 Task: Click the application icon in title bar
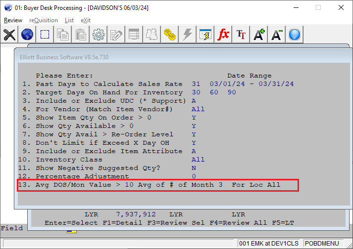[8, 7]
